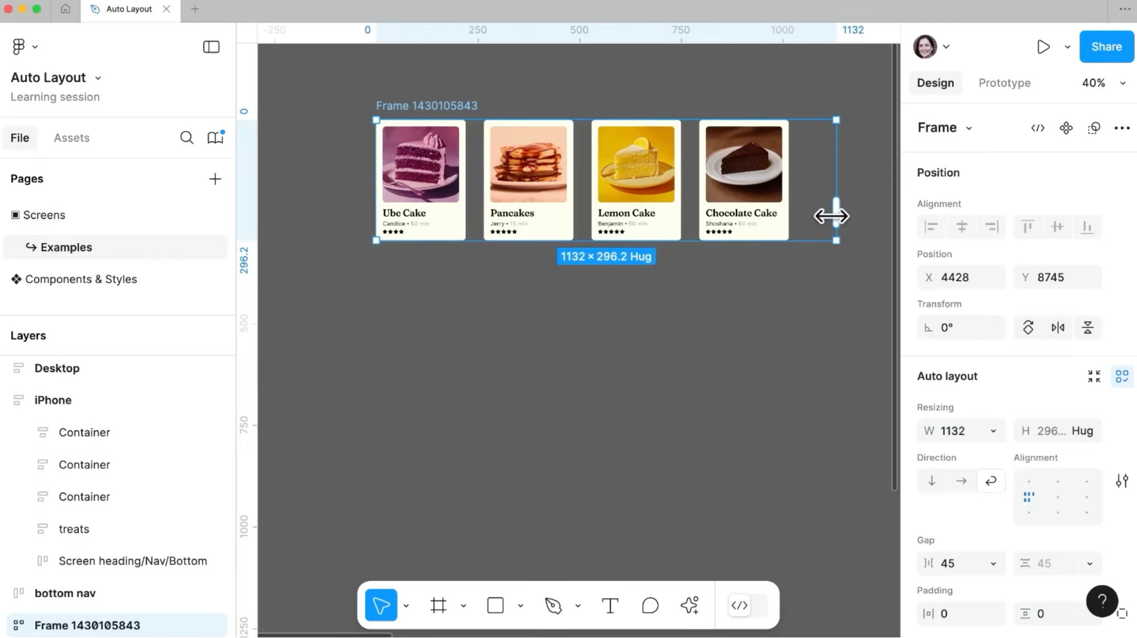Expand the horizontal gap 45 dropdown

coord(993,563)
